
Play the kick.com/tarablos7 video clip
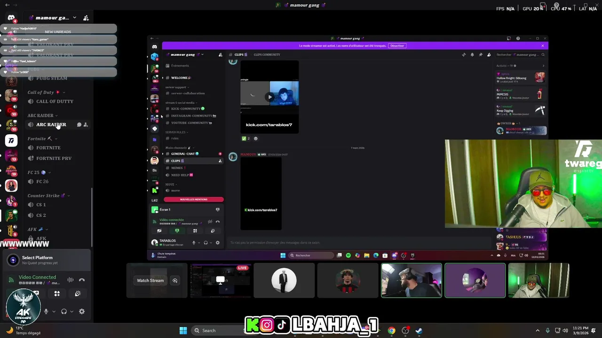pos(269,97)
